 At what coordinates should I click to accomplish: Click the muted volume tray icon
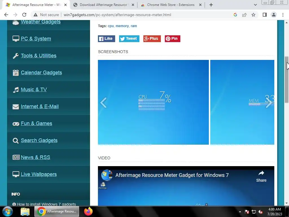point(260,212)
